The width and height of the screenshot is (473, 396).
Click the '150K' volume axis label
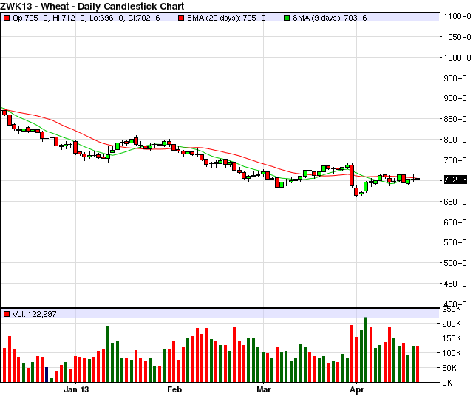click(452, 338)
